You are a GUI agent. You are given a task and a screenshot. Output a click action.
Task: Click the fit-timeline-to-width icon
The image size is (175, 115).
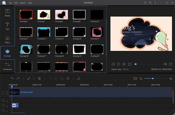[135, 79]
